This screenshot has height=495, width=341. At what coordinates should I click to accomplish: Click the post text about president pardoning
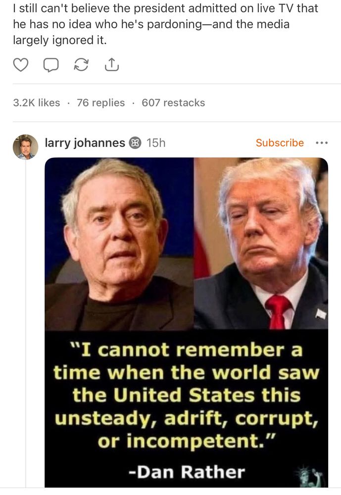[x=165, y=24]
